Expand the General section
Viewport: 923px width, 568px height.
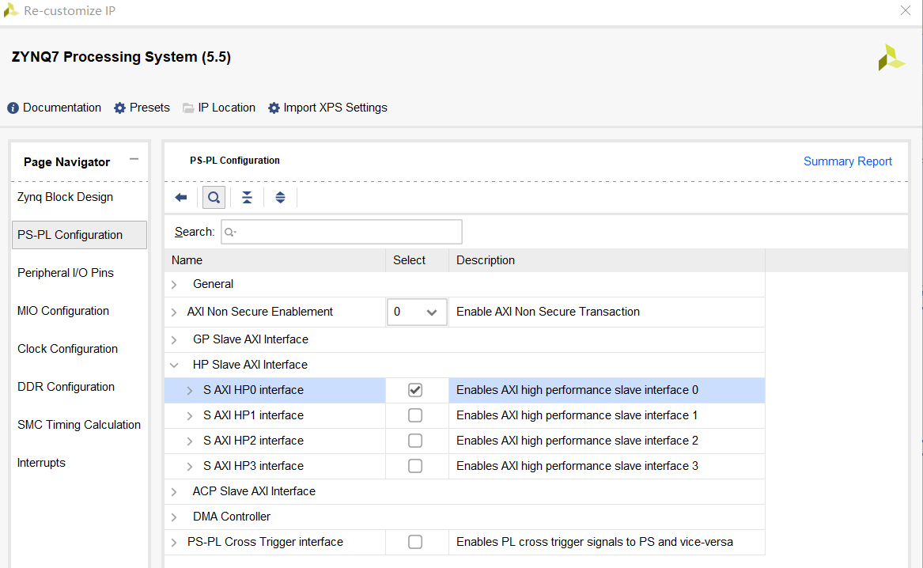point(175,284)
